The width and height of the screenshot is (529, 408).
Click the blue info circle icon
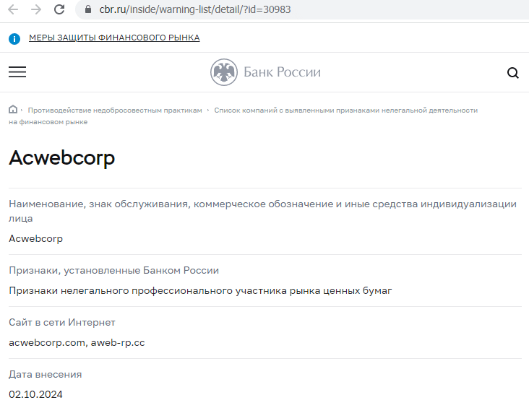point(14,39)
